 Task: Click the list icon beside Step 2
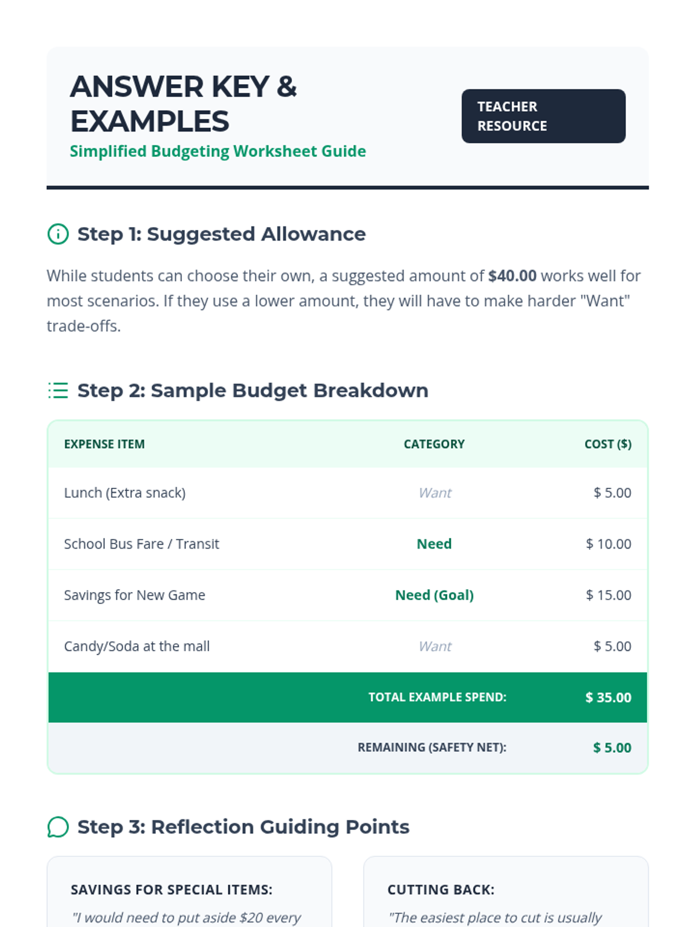click(x=58, y=390)
